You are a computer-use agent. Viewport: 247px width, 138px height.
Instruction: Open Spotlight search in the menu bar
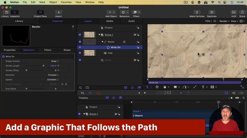click(x=219, y=2)
